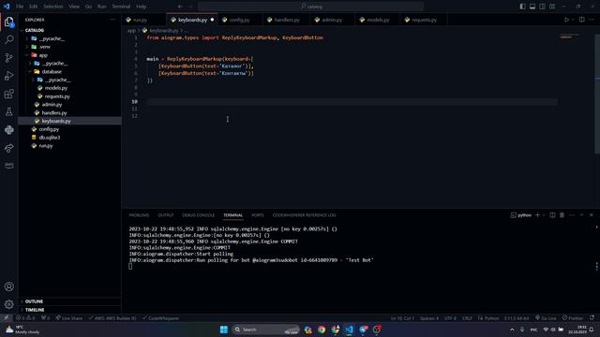Open the AWS toolkit view

click(8, 166)
